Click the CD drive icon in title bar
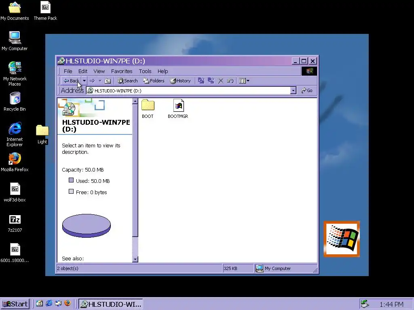The image size is (414, 310). pyautogui.click(x=61, y=61)
